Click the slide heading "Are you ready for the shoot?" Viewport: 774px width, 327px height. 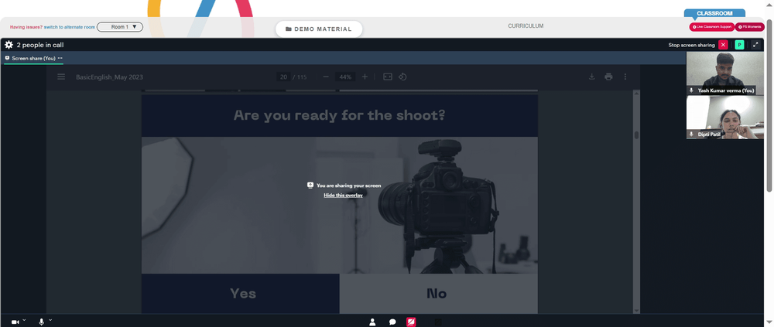pos(340,115)
